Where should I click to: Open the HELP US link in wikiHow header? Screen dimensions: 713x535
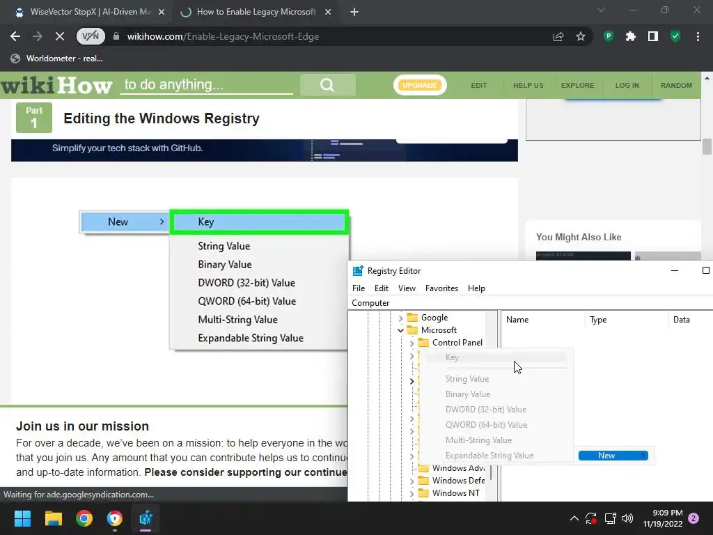click(x=528, y=85)
